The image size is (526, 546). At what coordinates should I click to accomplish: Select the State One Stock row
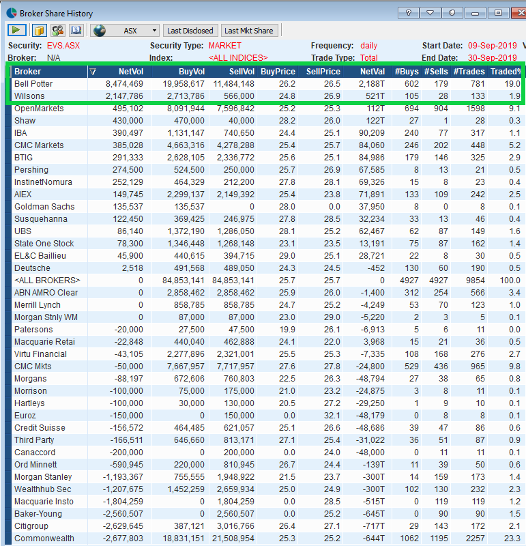click(x=267, y=244)
